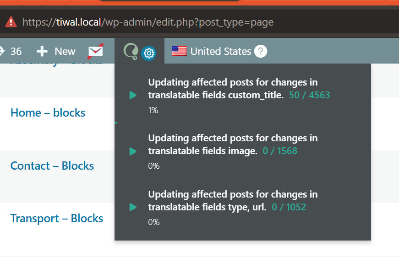
Task: Open the Transport – Blocks page link
Action: click(x=57, y=218)
